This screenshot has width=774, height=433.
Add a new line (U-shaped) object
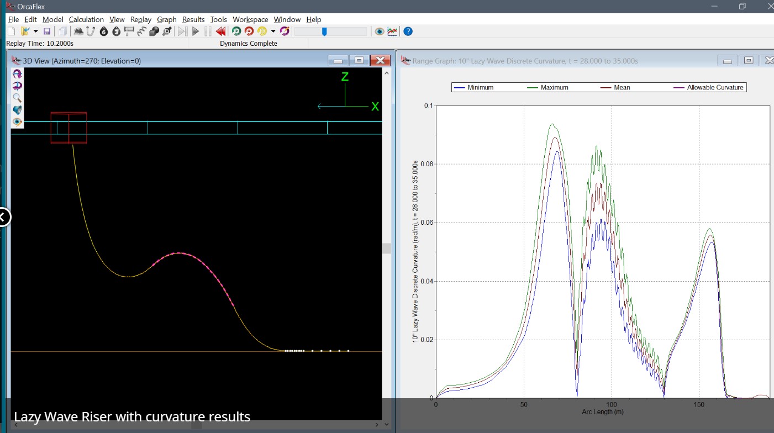coord(91,31)
